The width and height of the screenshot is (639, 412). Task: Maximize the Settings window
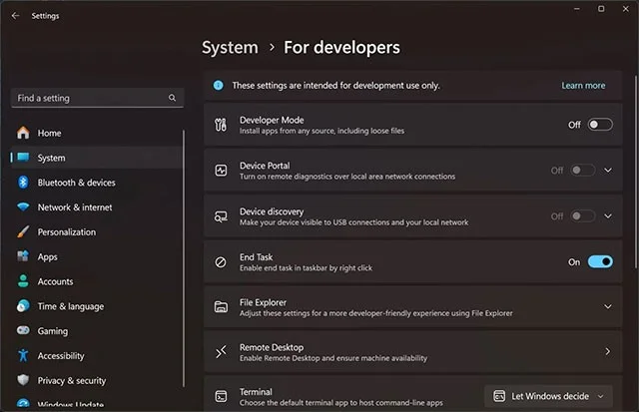tap(601, 9)
